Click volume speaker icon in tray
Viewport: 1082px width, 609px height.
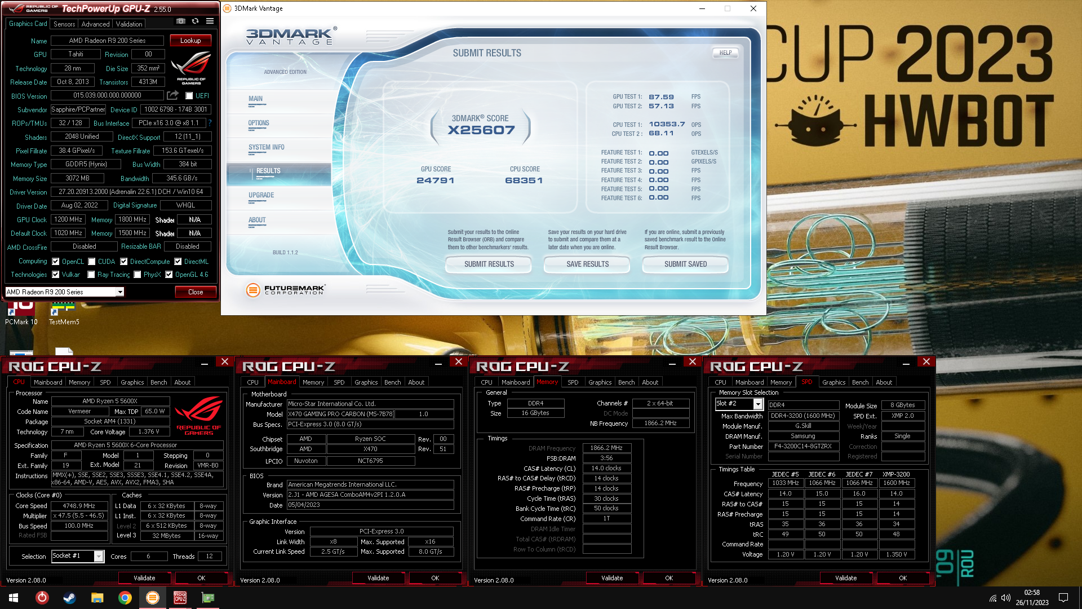1006,598
